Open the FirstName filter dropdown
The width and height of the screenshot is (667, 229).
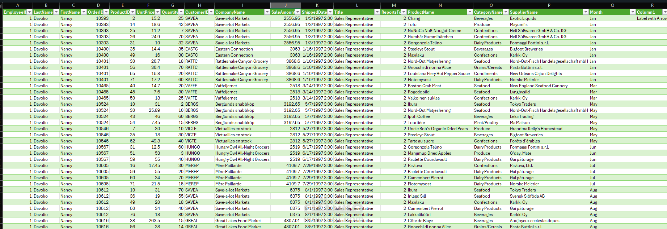[x=84, y=12]
